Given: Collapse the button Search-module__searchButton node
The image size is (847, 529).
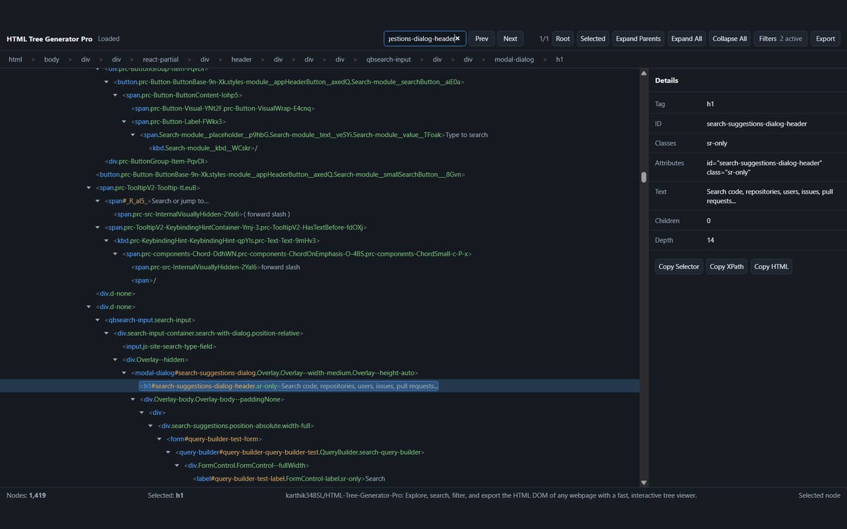Looking at the screenshot, I should tap(107, 82).
